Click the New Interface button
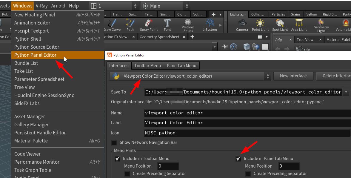 pyautogui.click(x=293, y=76)
